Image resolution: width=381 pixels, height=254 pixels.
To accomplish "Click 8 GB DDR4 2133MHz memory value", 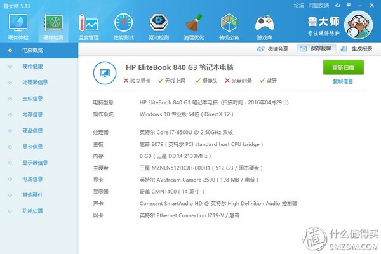I will pos(175,156).
